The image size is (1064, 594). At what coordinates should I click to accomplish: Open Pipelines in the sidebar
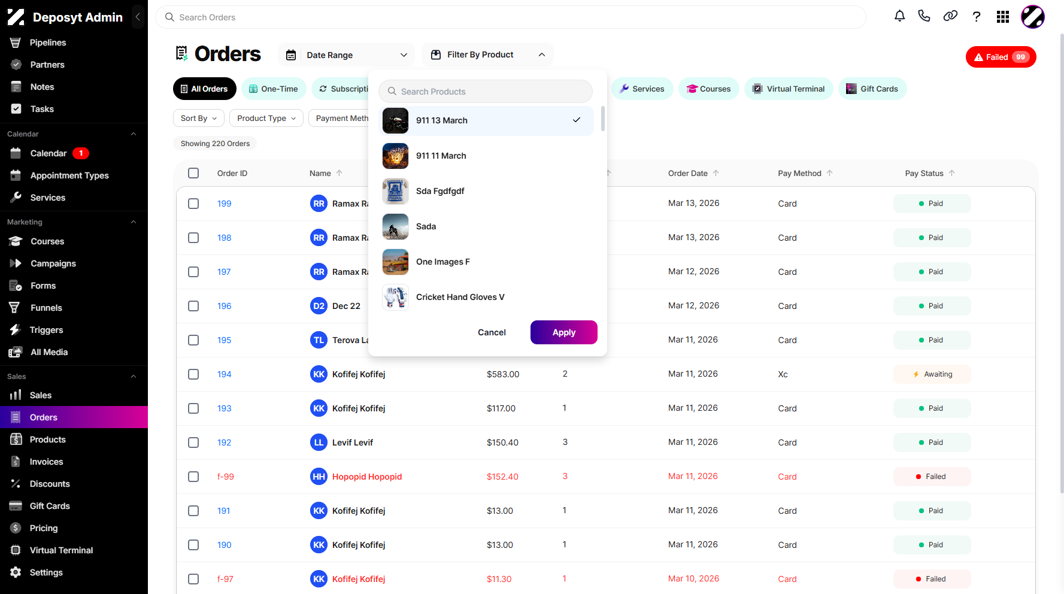click(x=48, y=43)
